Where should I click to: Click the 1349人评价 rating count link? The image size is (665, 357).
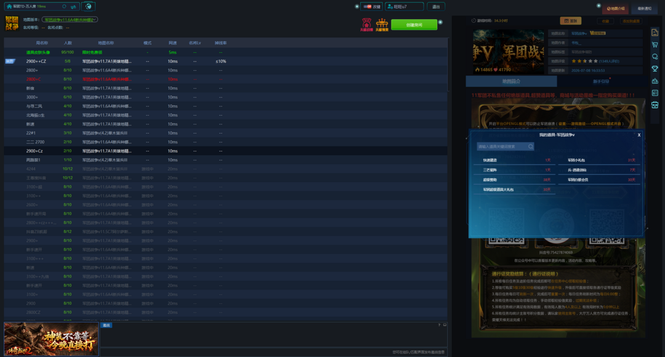pos(610,61)
